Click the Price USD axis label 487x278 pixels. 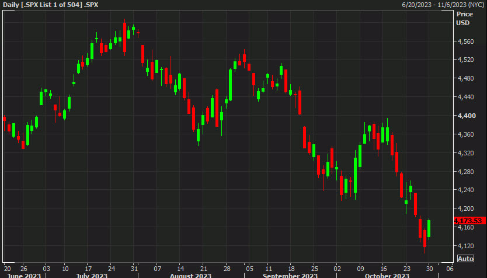click(465, 18)
